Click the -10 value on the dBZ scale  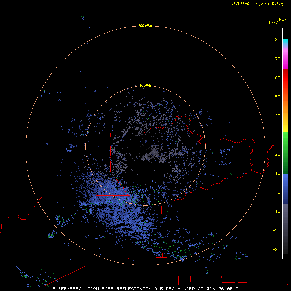coord(276,211)
